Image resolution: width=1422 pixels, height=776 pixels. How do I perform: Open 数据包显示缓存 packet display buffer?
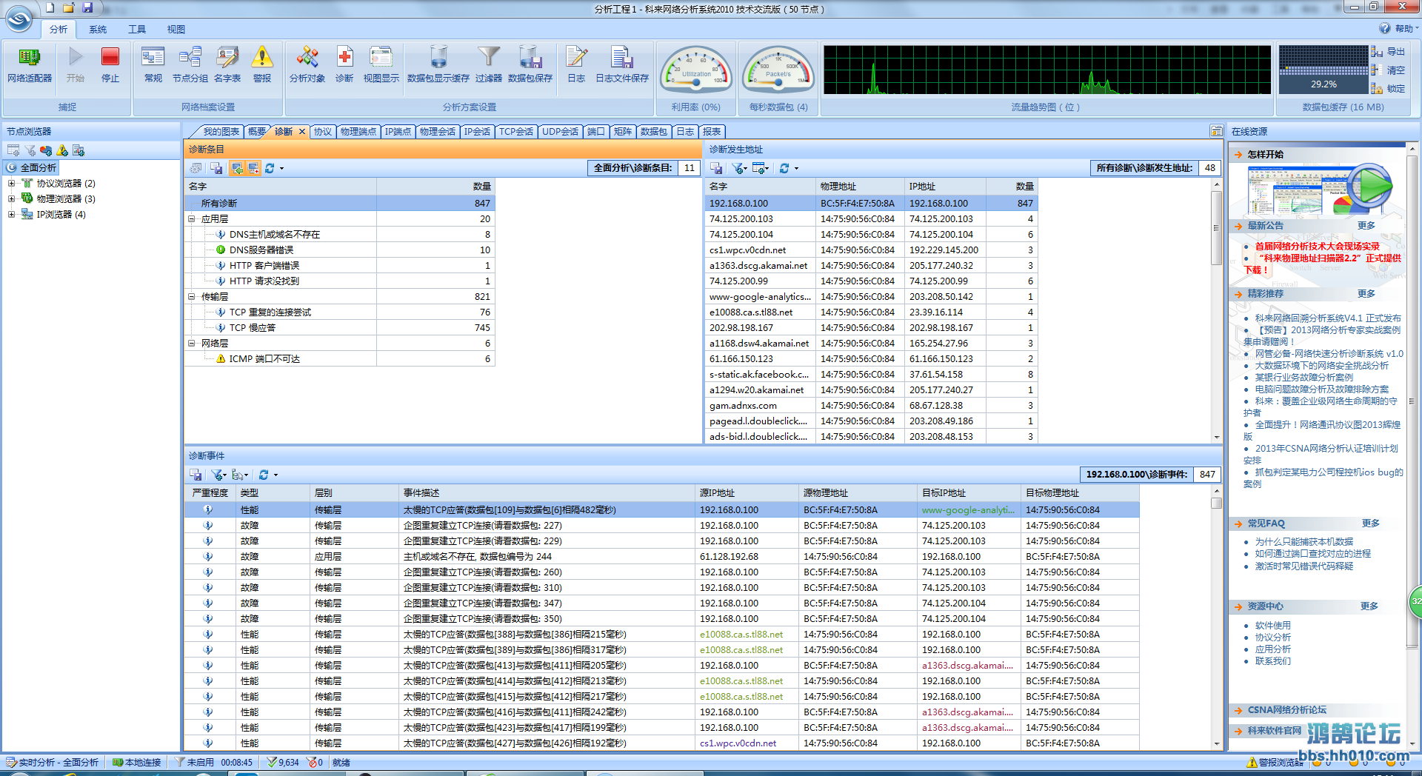coord(438,64)
